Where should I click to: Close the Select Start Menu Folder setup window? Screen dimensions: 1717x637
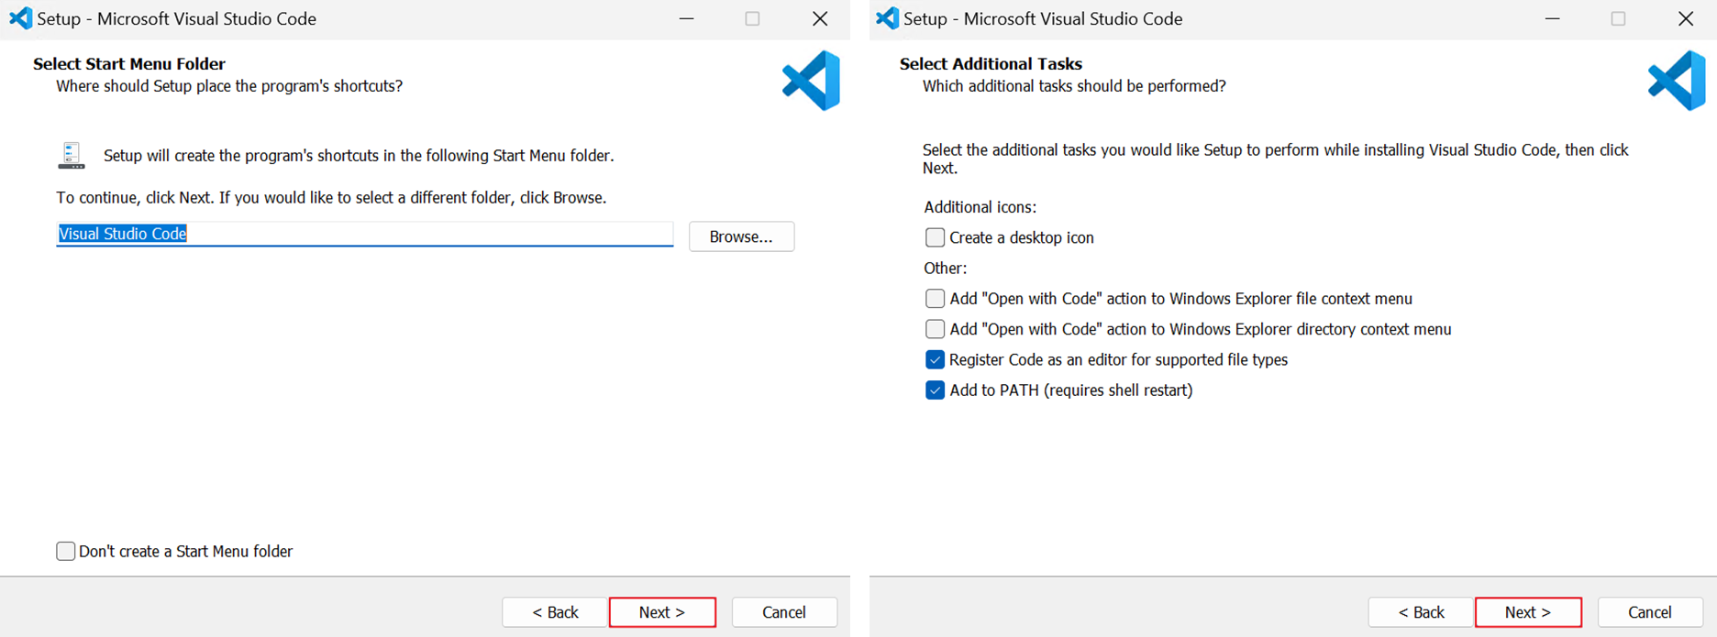tap(820, 18)
